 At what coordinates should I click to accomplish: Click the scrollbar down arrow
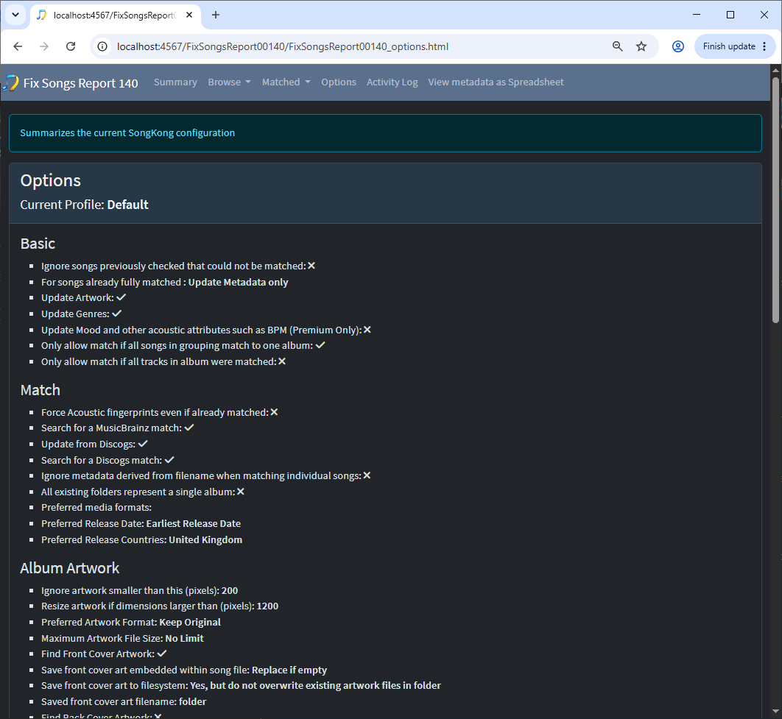(x=775, y=712)
